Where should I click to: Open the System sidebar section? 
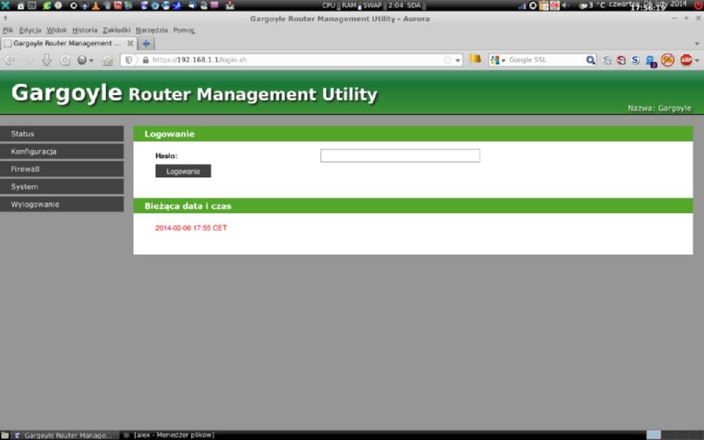pos(62,186)
